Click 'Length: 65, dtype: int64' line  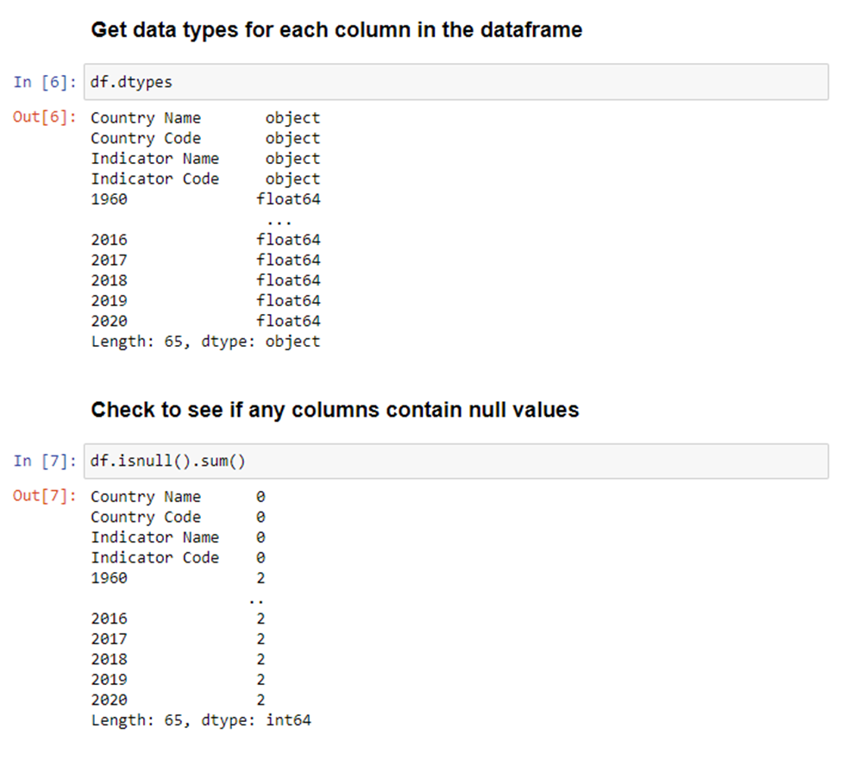click(201, 720)
